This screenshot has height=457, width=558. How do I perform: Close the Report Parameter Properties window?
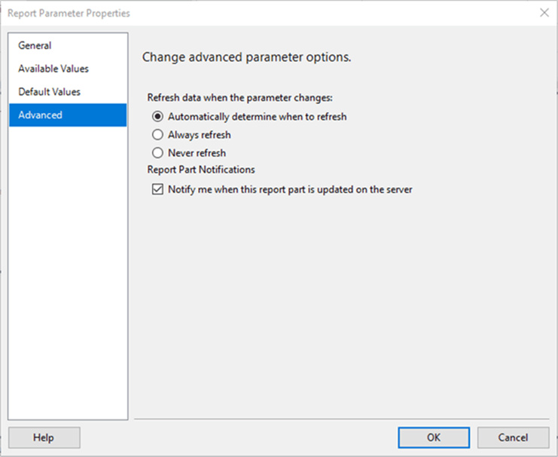(544, 13)
